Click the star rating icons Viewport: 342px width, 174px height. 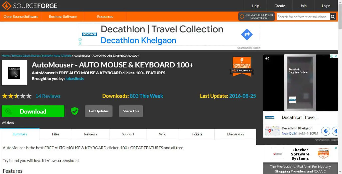coord(17,96)
